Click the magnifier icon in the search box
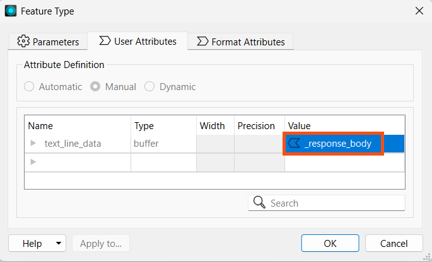Viewport: 432px width, 262px height. tap(259, 203)
